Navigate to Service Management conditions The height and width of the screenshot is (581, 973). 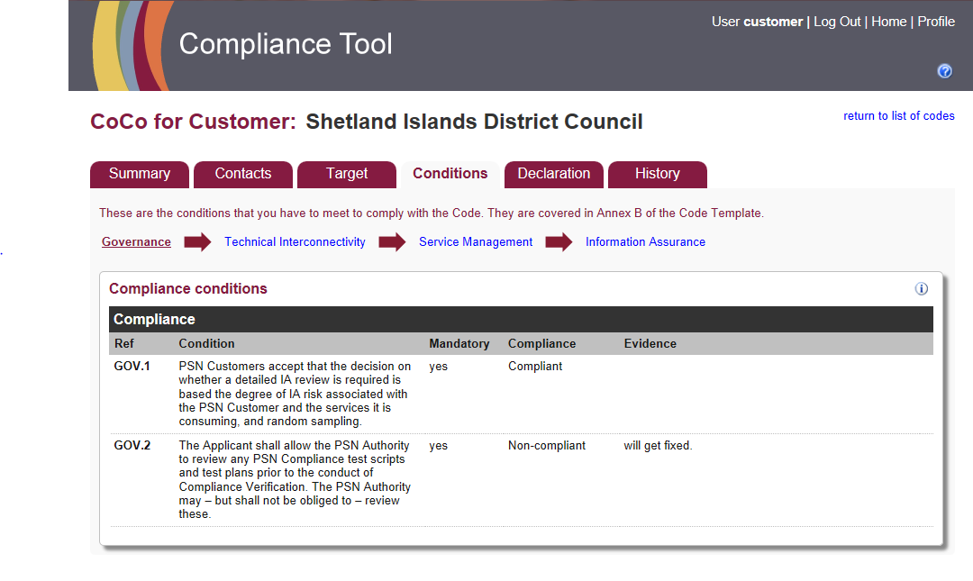476,242
